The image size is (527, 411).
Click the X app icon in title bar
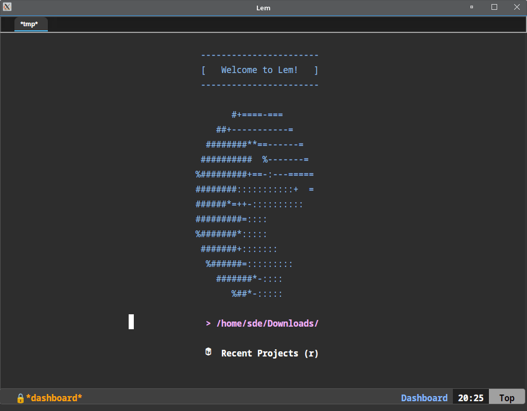(x=7, y=7)
